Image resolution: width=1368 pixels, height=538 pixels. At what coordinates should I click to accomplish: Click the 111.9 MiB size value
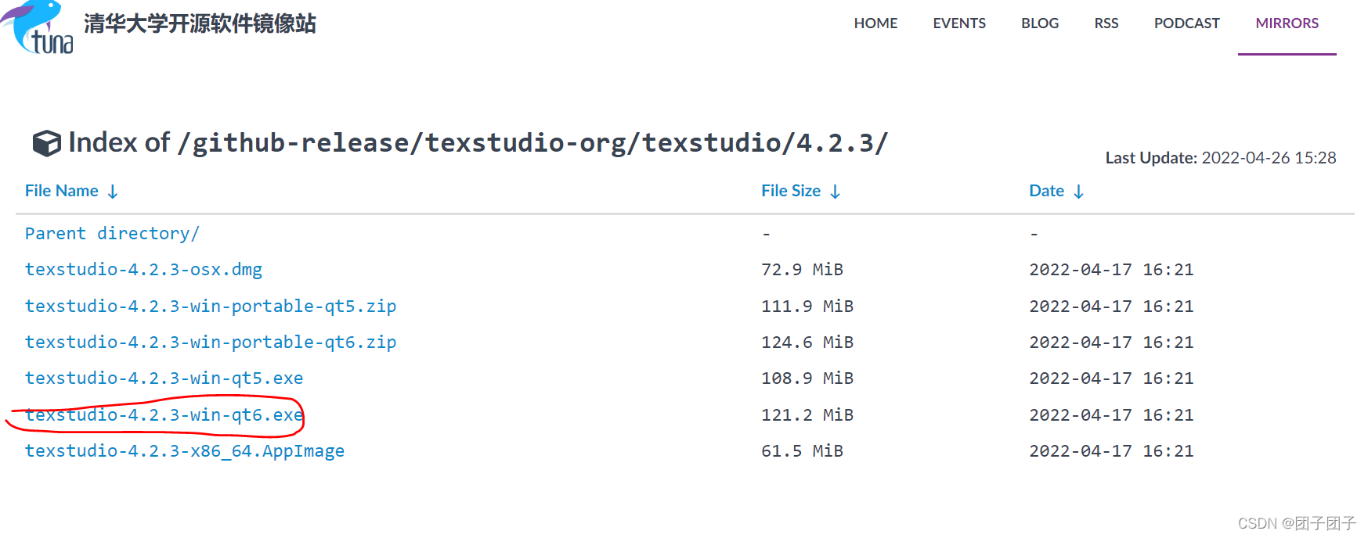(x=807, y=307)
